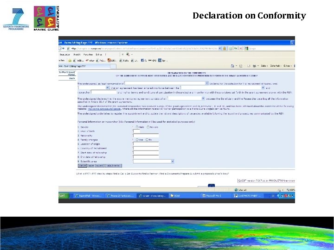Click the printer icon in command bar
334x250 pixels.
click(254, 66)
